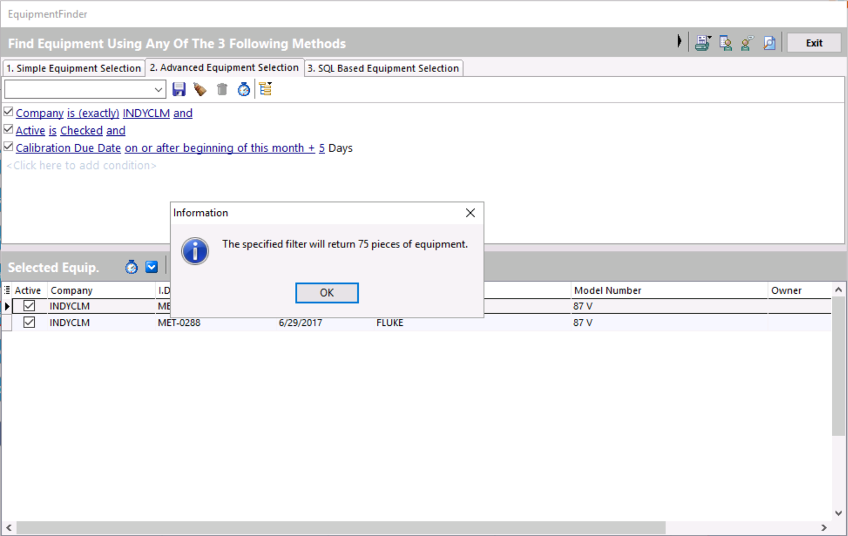Uncheck the Calibration Due Date condition checkbox
The width and height of the screenshot is (848, 536).
[x=9, y=147]
